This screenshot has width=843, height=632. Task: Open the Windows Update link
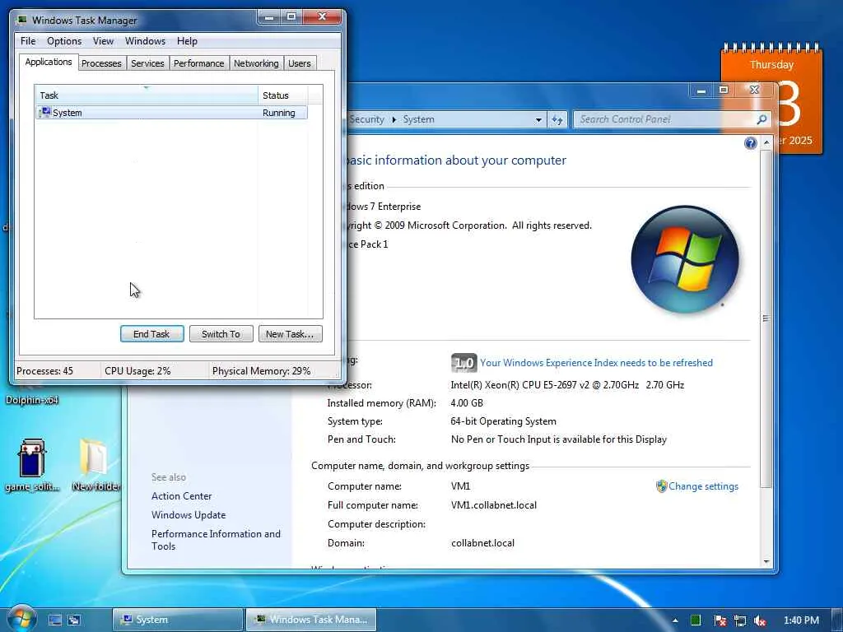[x=189, y=515]
